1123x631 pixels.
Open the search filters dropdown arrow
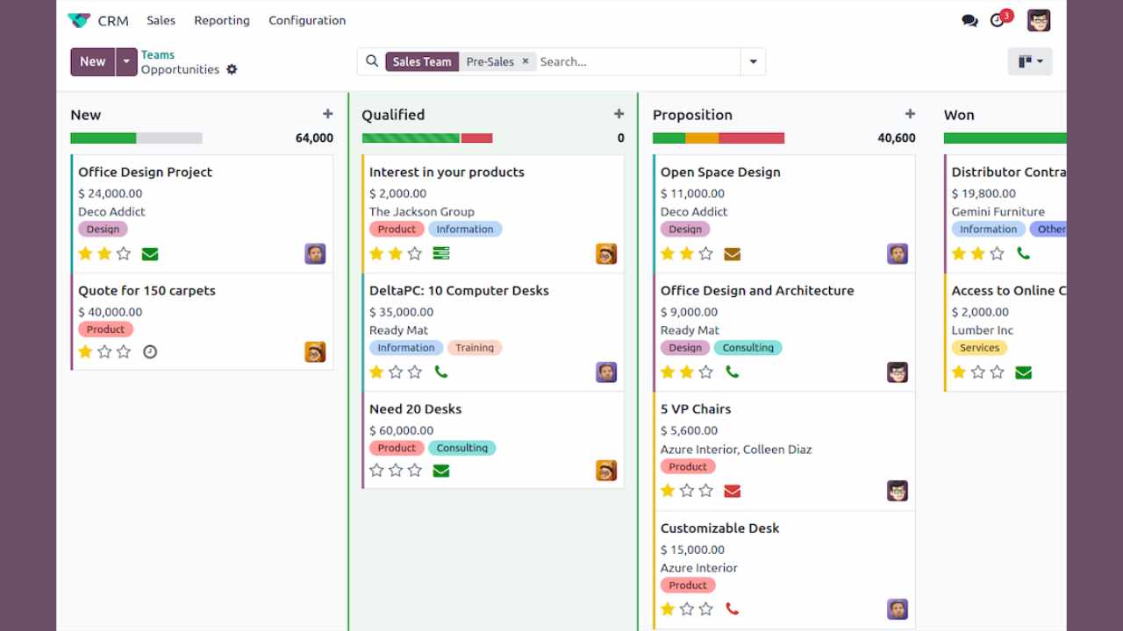tap(753, 61)
